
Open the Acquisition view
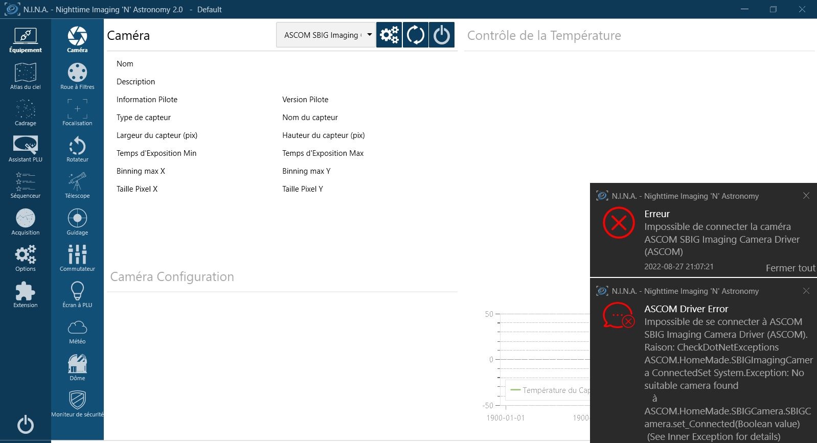pyautogui.click(x=26, y=222)
